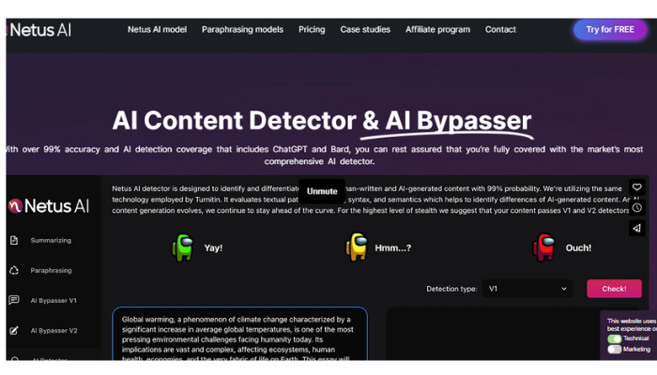Click the Summarizing document icon

(14, 240)
